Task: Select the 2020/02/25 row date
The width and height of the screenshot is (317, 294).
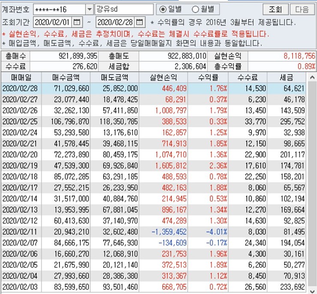Action: (x=20, y=122)
